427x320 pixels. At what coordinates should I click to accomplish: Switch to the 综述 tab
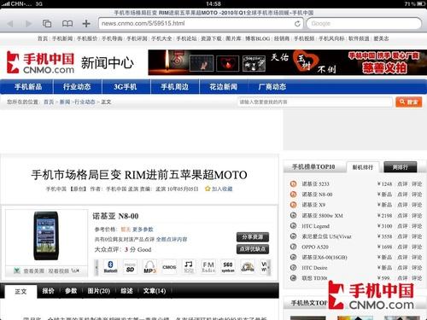click(126, 291)
